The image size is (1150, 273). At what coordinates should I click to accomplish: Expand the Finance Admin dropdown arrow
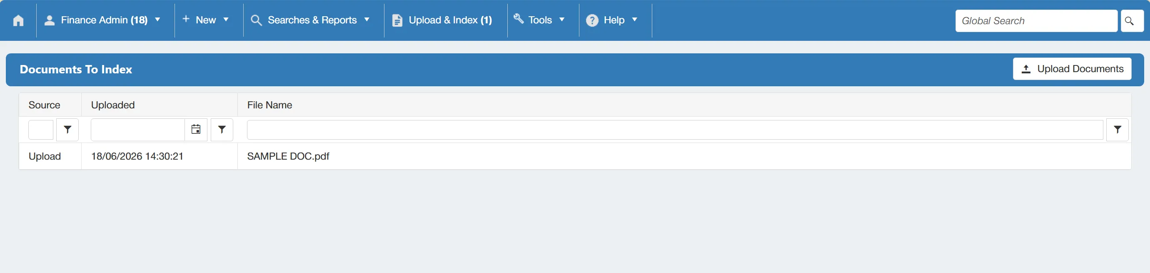[x=157, y=20]
